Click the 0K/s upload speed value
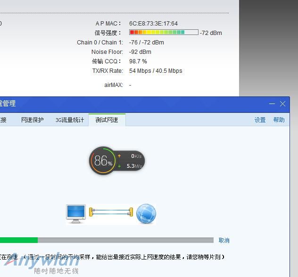 tap(136, 156)
